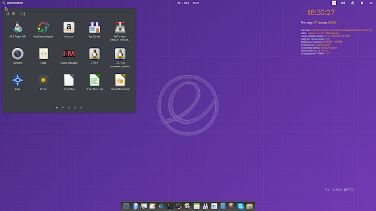Close the Applications menu in top panel

[13, 3]
